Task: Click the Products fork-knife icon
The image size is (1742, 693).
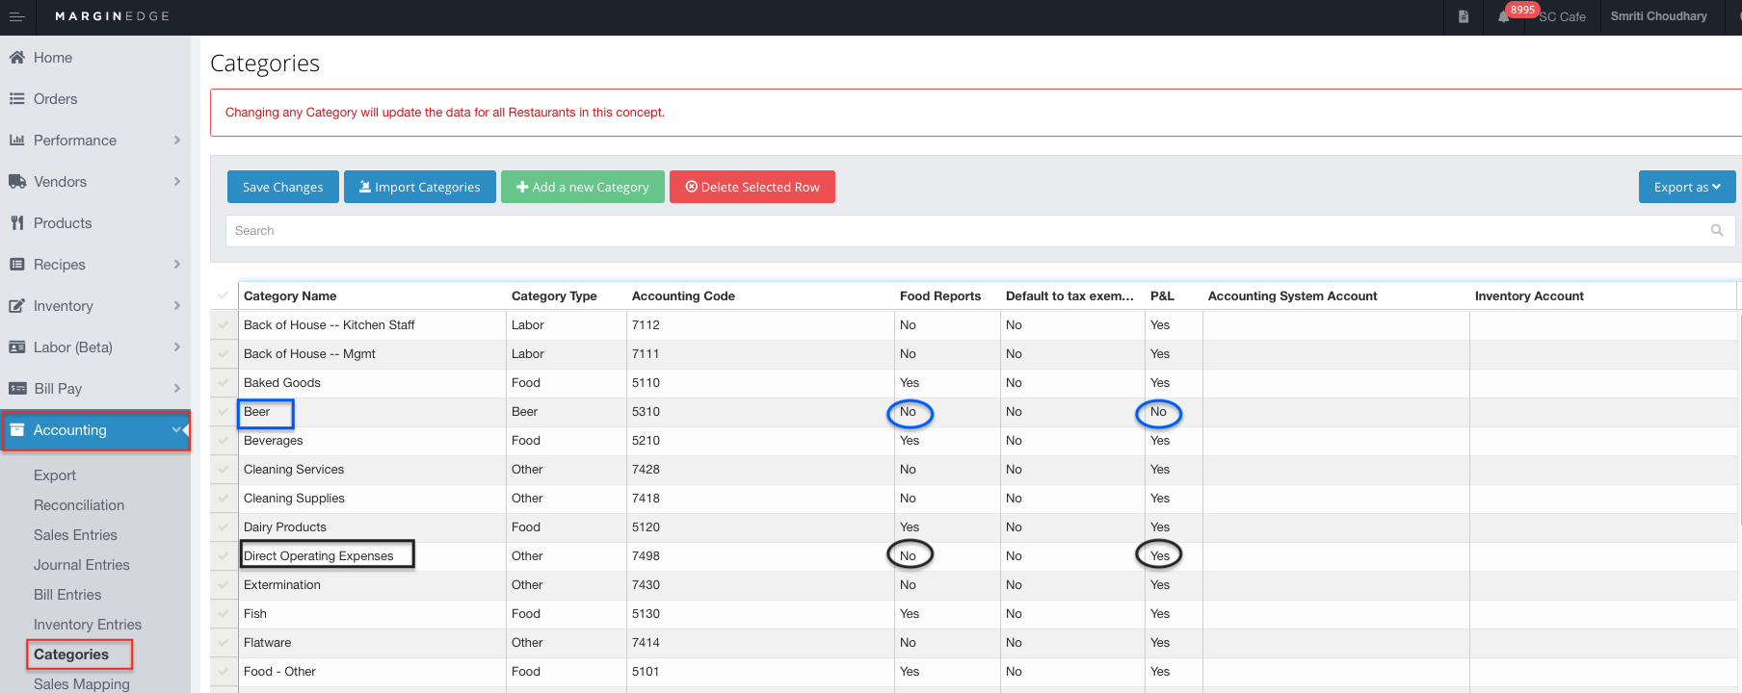Action: pyautogui.click(x=16, y=223)
